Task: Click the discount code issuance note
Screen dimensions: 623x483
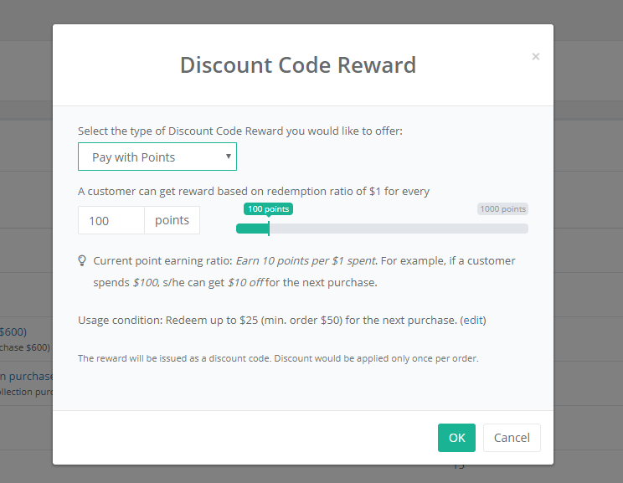Action: coord(278,358)
